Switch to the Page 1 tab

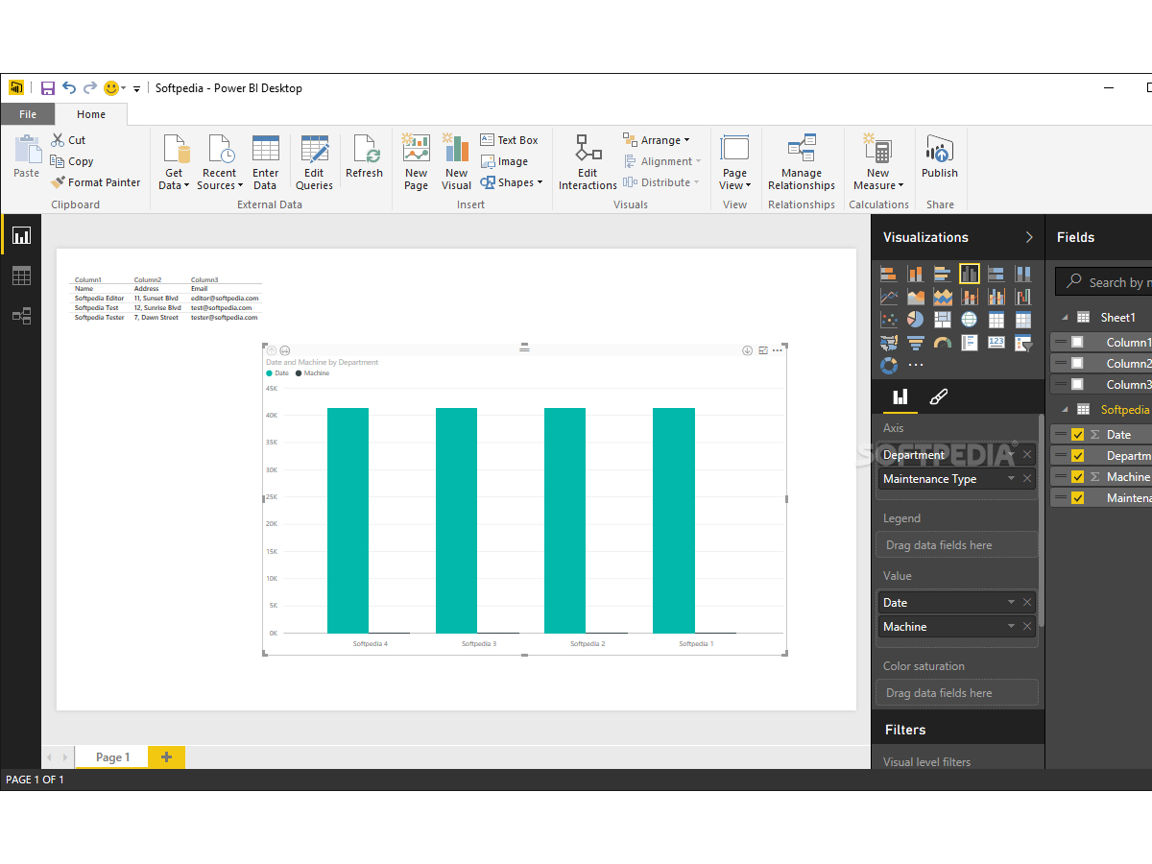(x=112, y=757)
